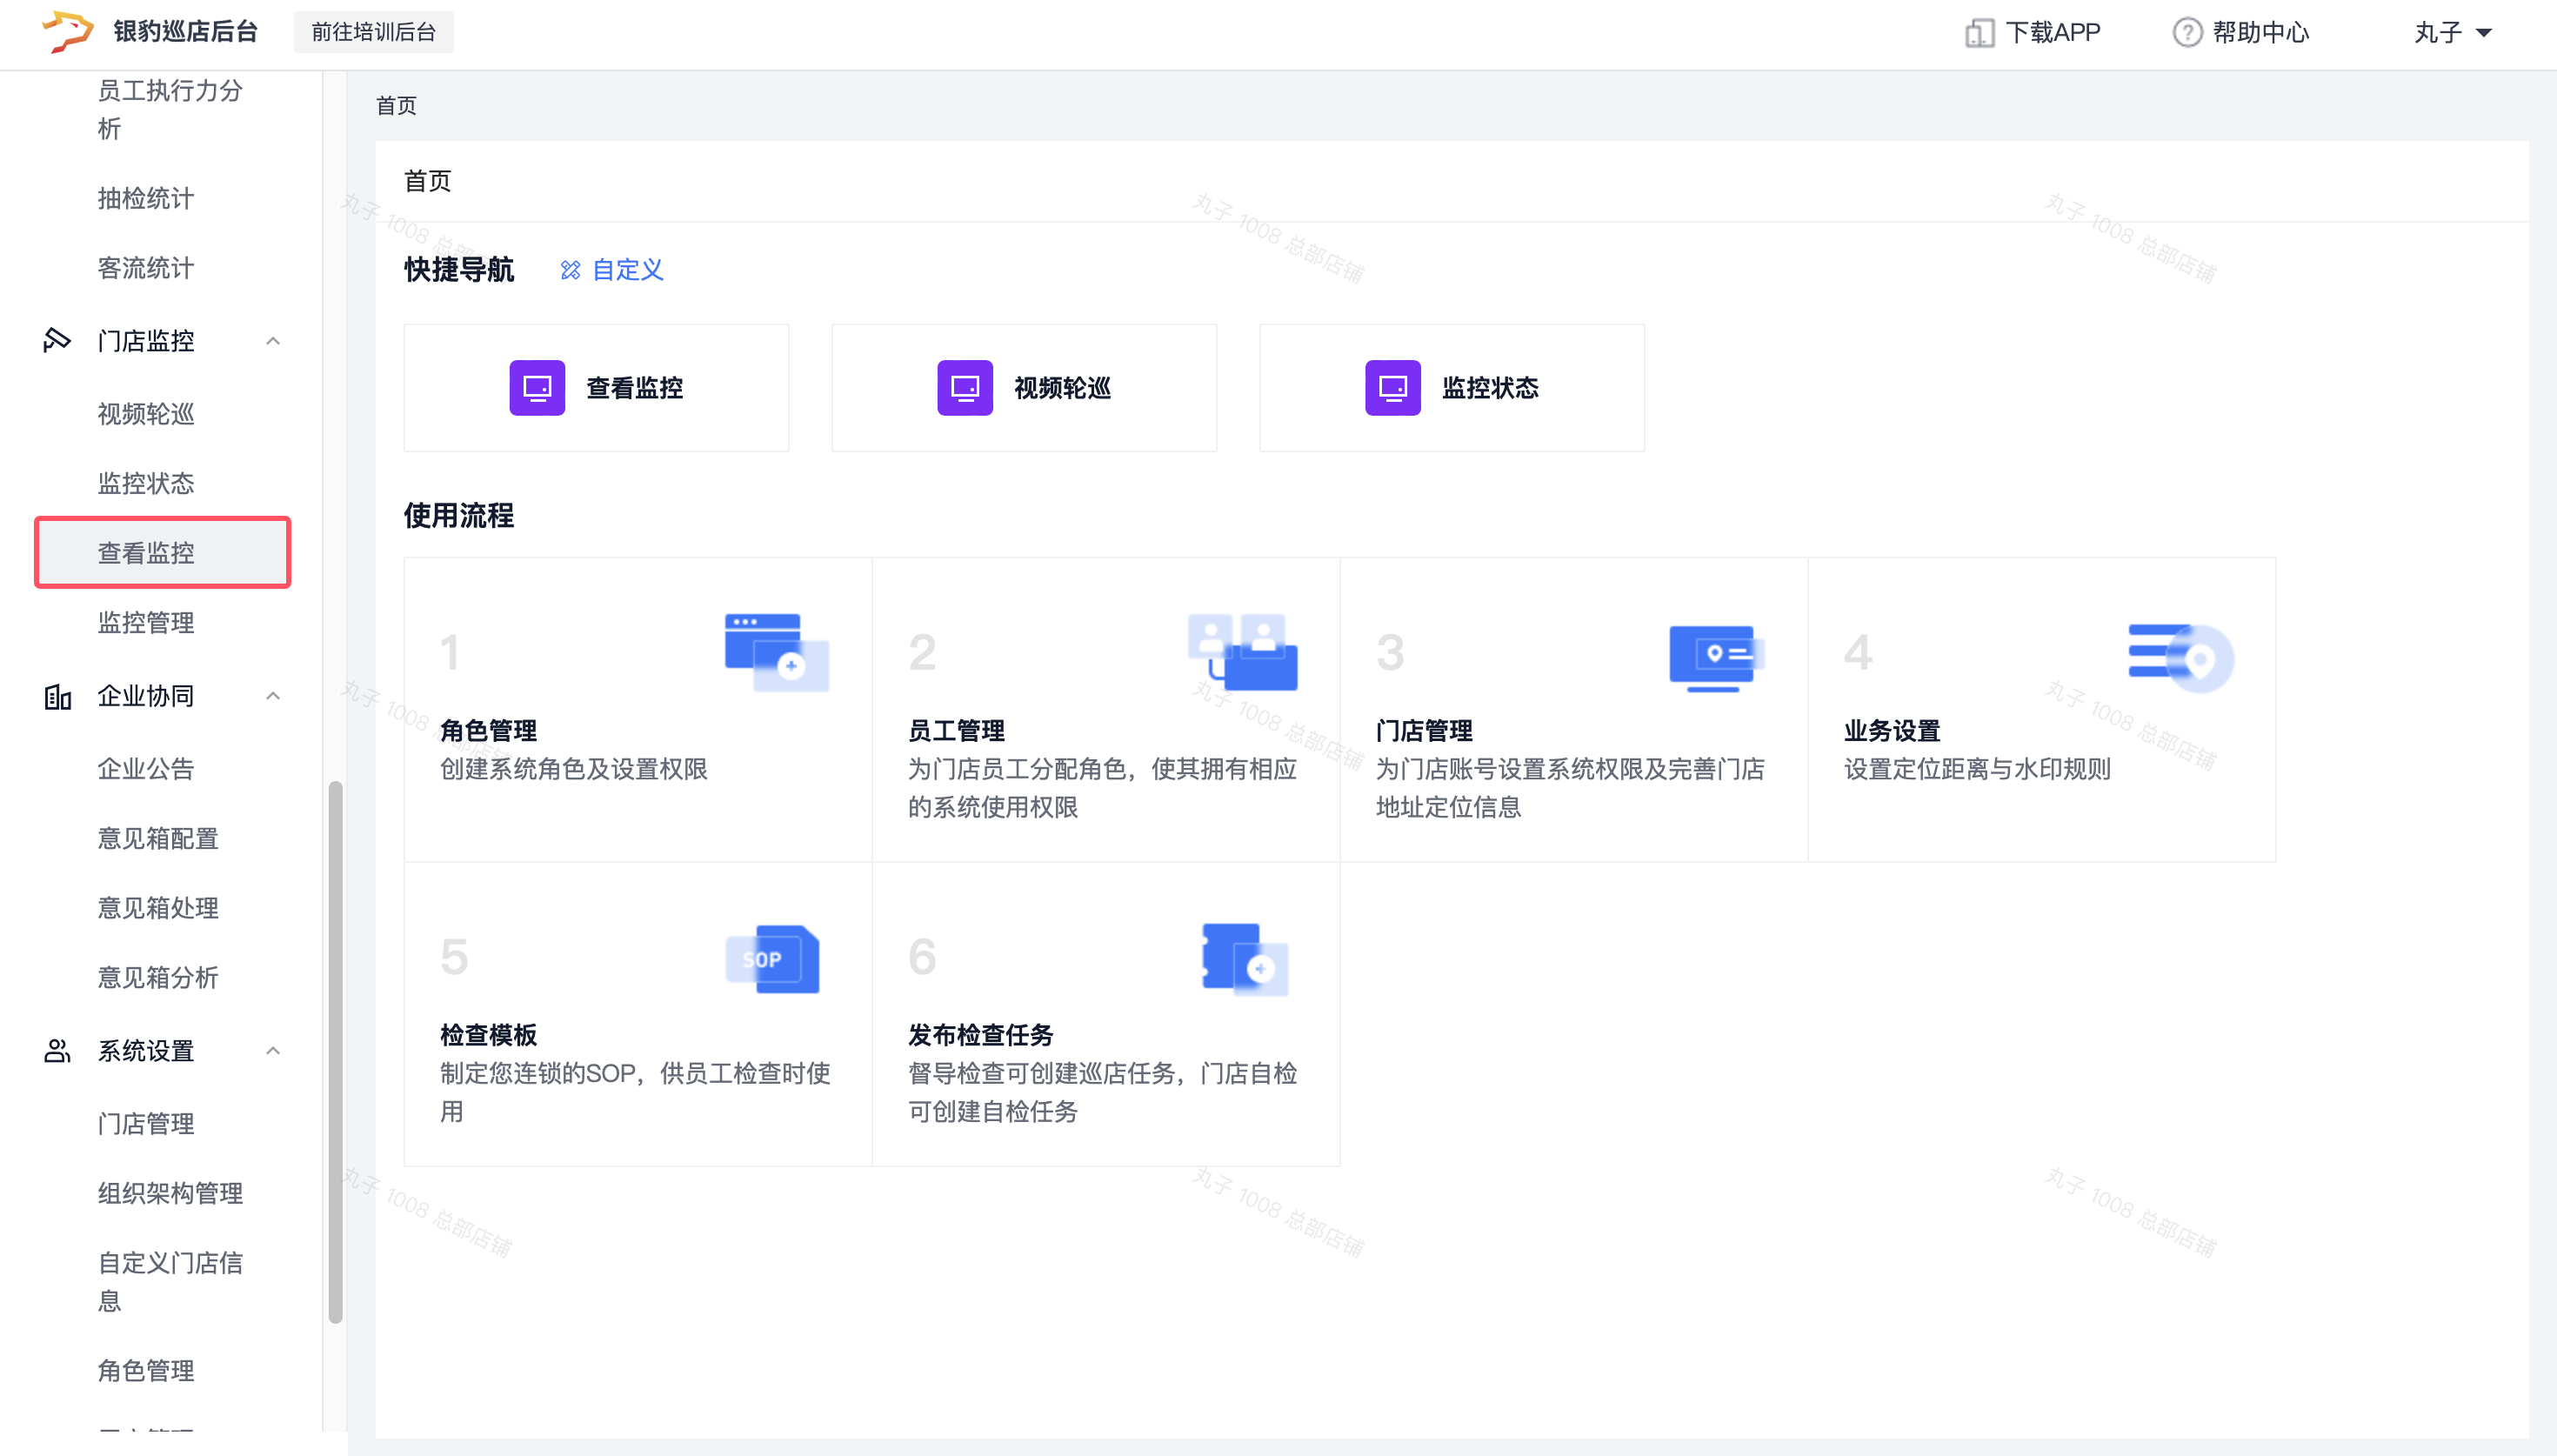Click the 检查模板 SOP illustration icon
The height and width of the screenshot is (1456, 2557).
pyautogui.click(x=772, y=959)
